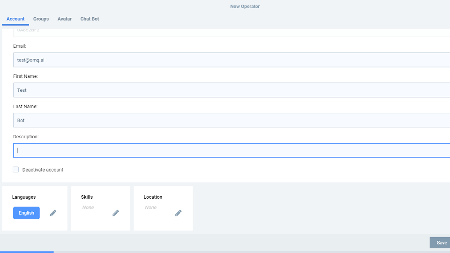Click the Languages card heading

(x=24, y=197)
